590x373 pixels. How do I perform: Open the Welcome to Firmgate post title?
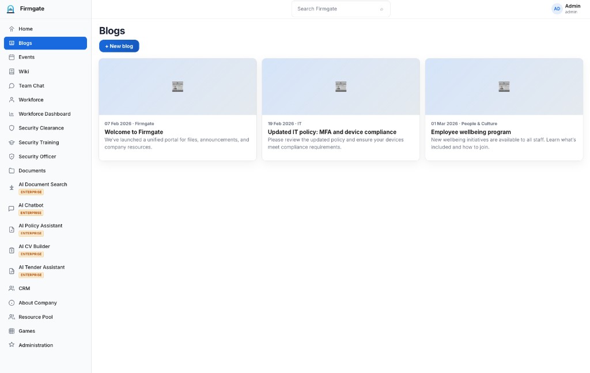(134, 132)
